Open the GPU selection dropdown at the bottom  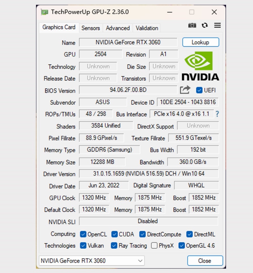[x=140, y=260]
